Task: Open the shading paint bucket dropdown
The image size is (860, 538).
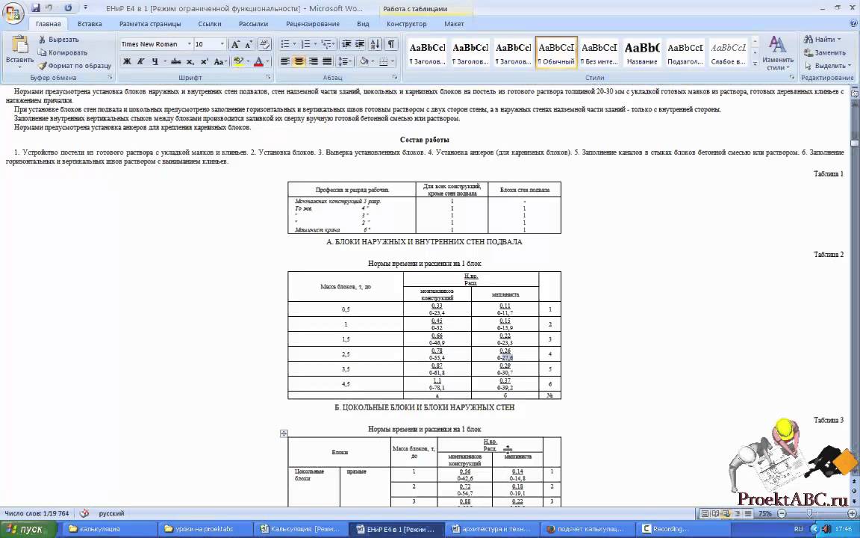Action: point(373,61)
